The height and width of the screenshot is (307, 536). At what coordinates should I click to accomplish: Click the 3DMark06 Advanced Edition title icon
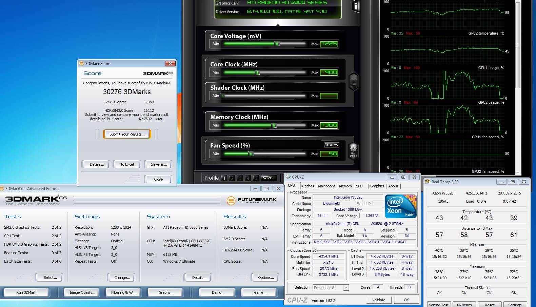pos(2,188)
